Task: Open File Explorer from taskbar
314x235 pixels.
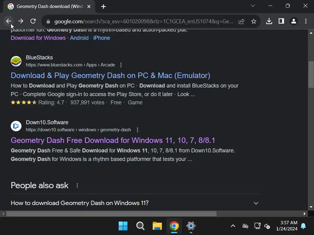Action: click(157, 226)
